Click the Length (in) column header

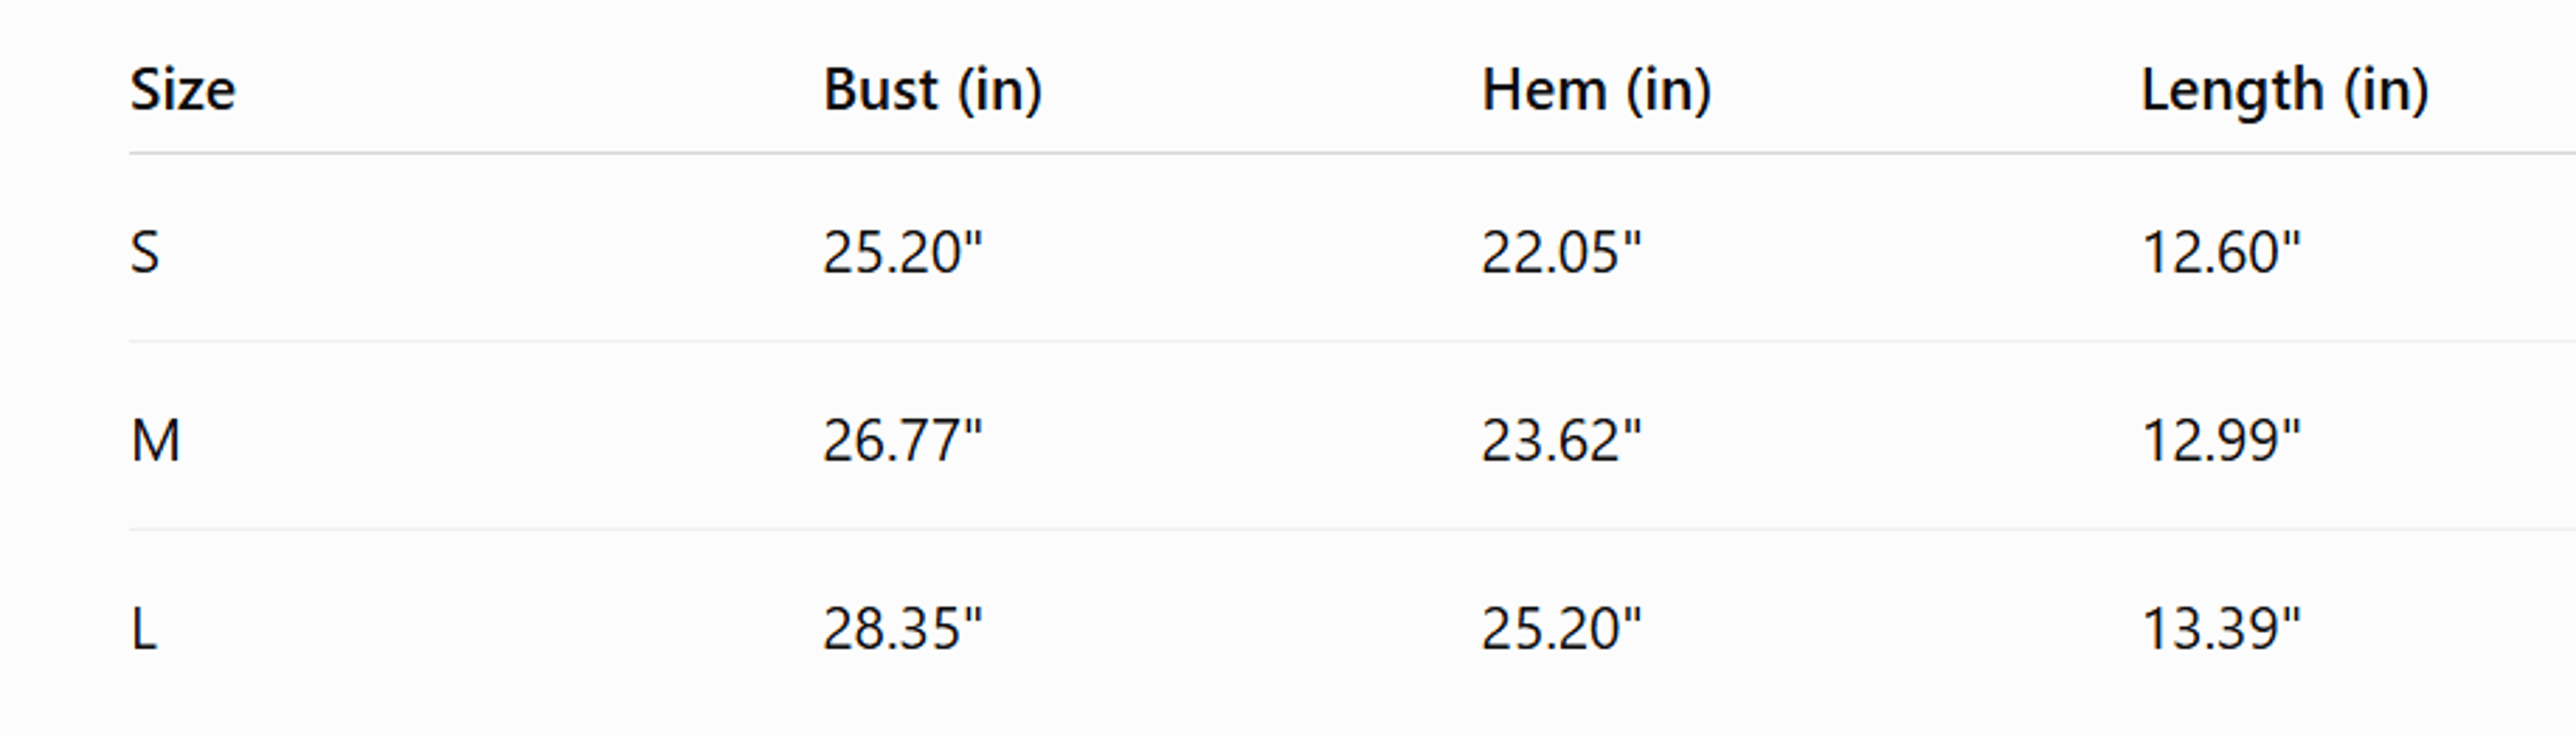[2285, 91]
